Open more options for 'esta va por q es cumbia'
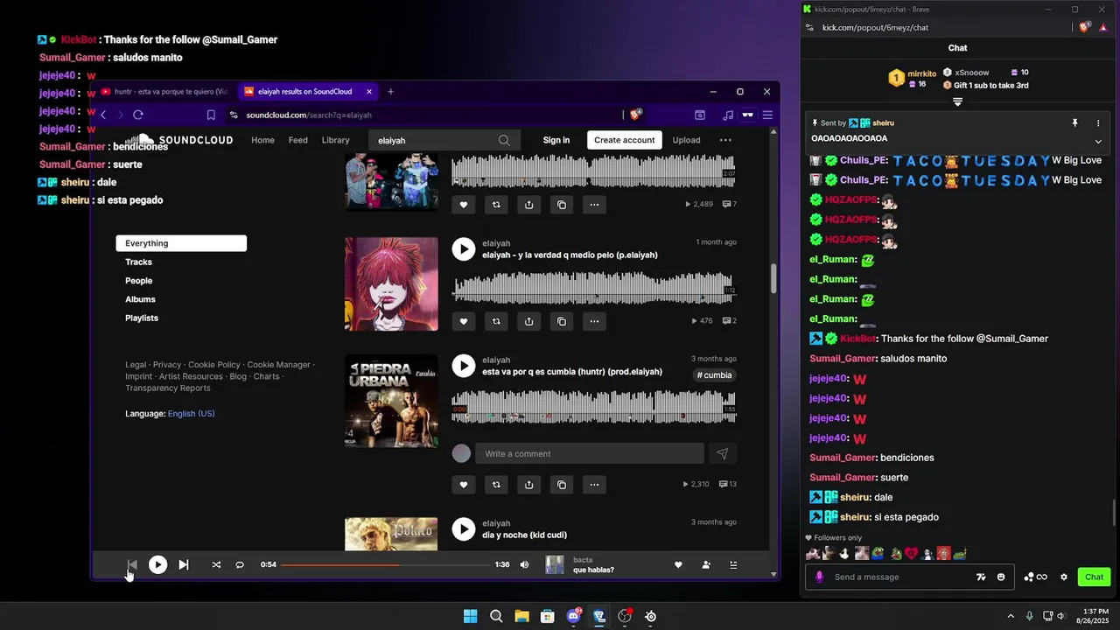Image resolution: width=1120 pixels, height=630 pixels. tap(594, 484)
